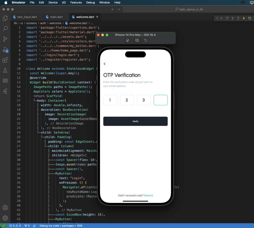This screenshot has height=228, width=254.
Task: Open the Window menu
Action: 104,3
